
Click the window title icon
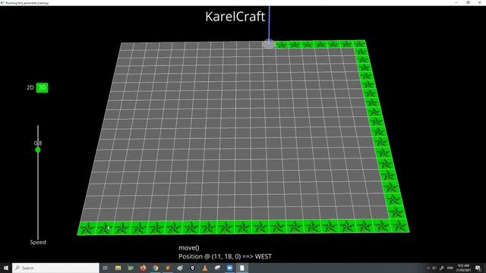(x=2, y=3)
